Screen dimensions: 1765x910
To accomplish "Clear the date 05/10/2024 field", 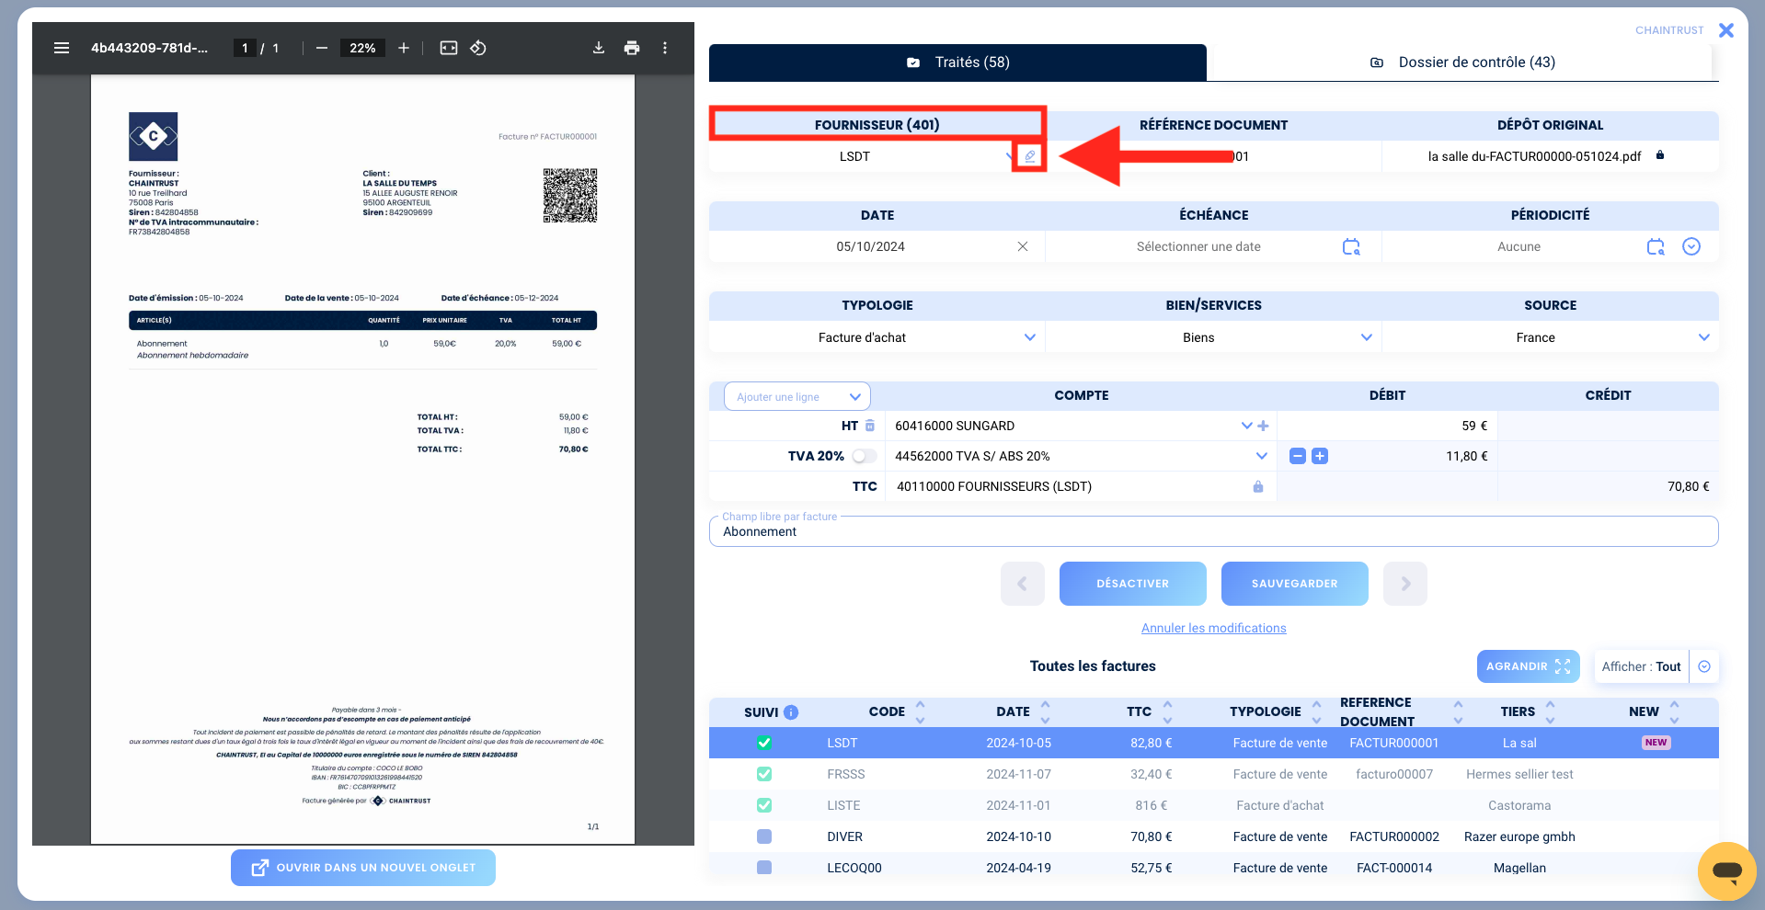I will 1022,246.
